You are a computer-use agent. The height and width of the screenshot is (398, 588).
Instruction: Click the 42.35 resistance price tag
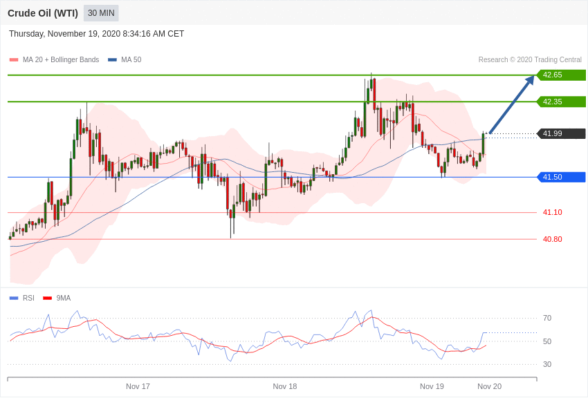(562, 102)
